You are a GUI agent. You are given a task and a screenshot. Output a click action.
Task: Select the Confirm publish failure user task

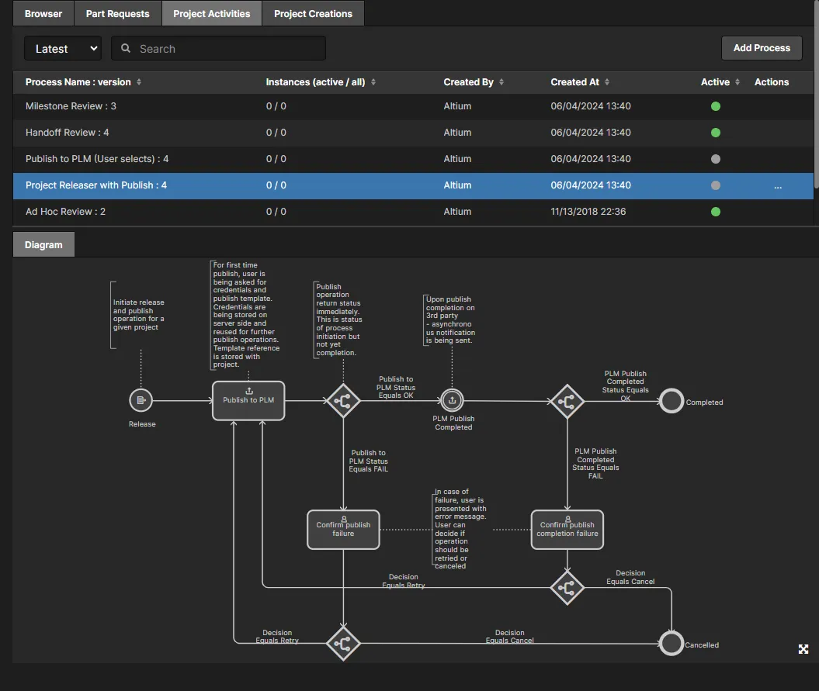(x=343, y=529)
